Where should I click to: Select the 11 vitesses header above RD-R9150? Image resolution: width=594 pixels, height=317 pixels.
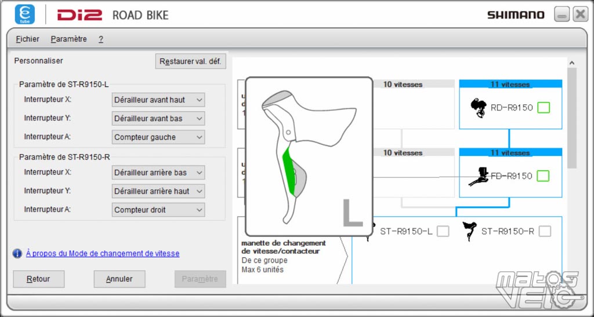[x=510, y=84]
